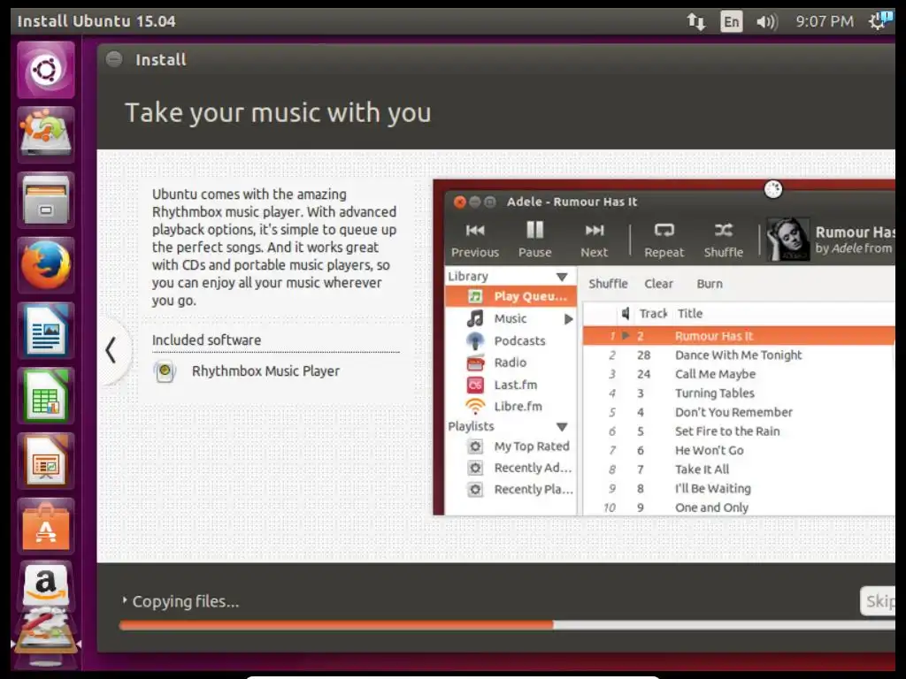Click the Install Ubuntu launcher icon
Image resolution: width=906 pixels, height=679 pixels.
click(x=46, y=134)
